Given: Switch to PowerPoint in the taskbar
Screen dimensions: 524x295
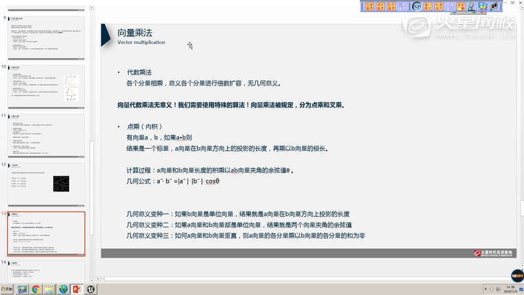Looking at the screenshot, I should (x=77, y=289).
